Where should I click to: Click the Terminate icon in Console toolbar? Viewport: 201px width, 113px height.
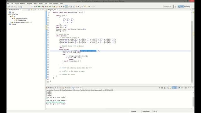[x=159, y=88]
